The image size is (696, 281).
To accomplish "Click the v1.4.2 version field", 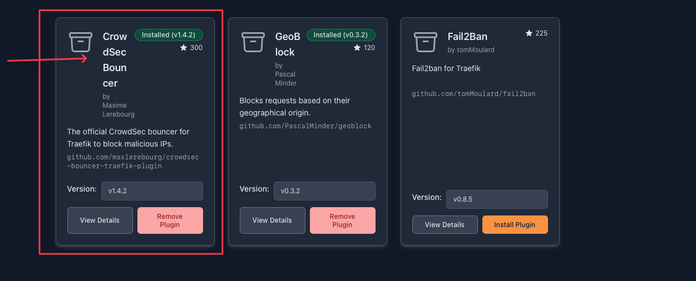I will 152,191.
